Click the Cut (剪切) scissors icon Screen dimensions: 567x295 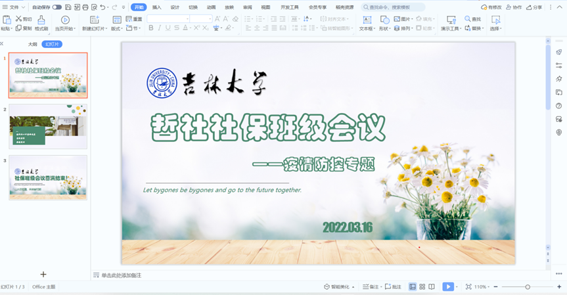point(18,20)
